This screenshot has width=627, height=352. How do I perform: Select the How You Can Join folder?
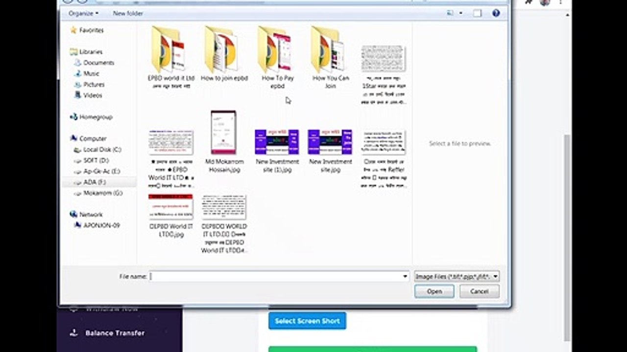pyautogui.click(x=330, y=58)
